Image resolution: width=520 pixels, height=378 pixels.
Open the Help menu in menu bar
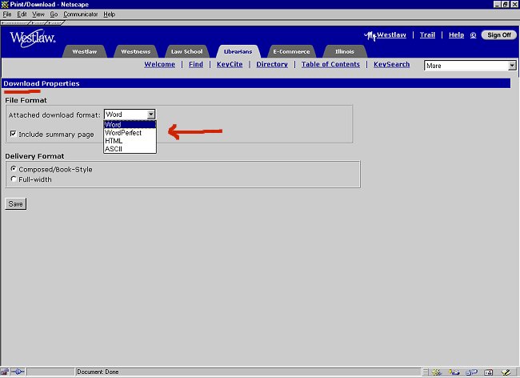coord(109,14)
